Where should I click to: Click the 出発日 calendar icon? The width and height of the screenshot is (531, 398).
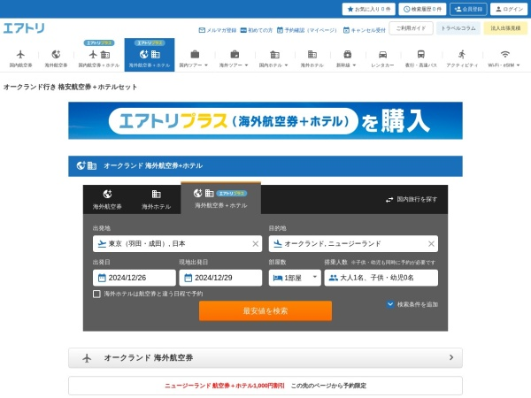click(x=102, y=278)
